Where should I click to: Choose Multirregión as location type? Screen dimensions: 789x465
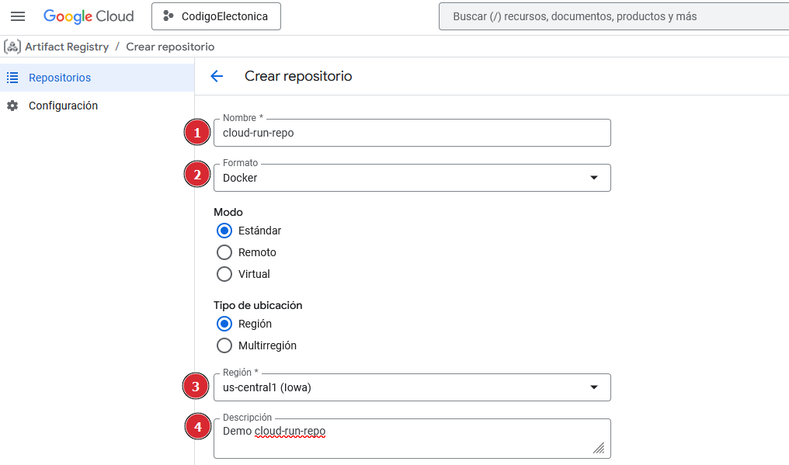tap(224, 345)
